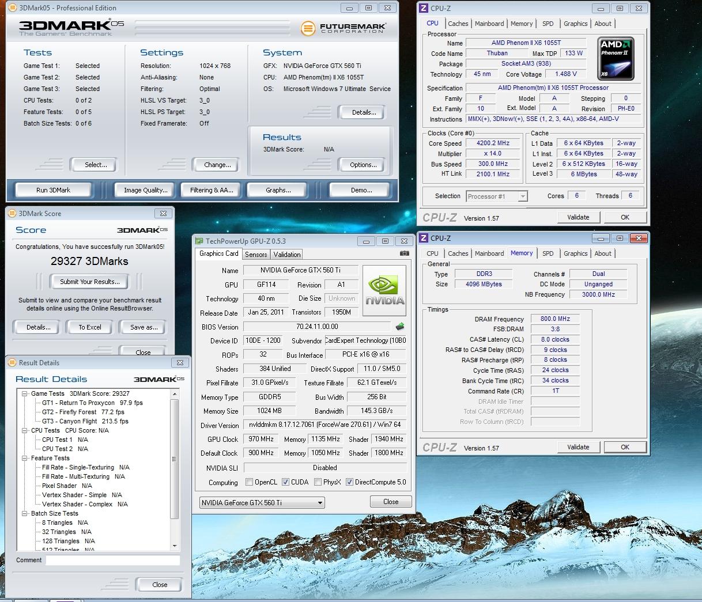The image size is (702, 602).
Task: Click the 970 MHz GPU Clock value
Action: [x=261, y=439]
